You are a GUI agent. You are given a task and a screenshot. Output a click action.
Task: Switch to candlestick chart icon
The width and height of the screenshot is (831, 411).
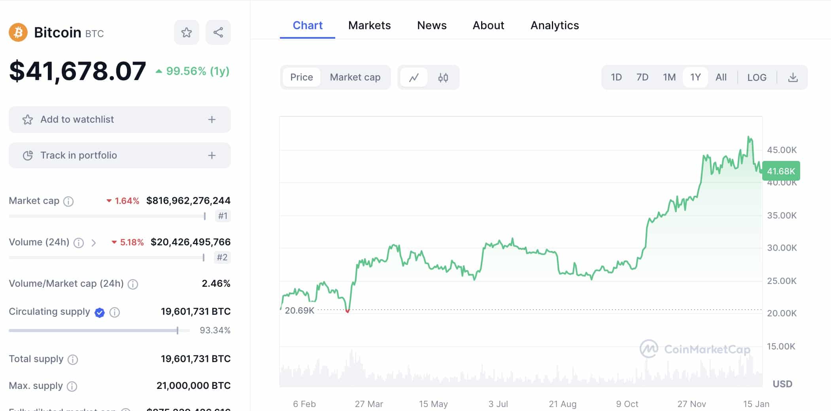[x=443, y=77]
